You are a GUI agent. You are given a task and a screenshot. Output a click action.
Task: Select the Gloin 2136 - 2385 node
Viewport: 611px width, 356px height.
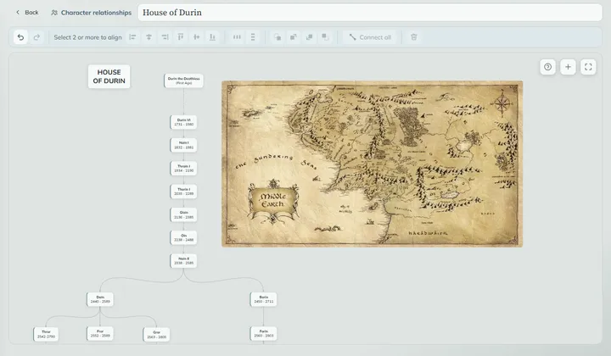[x=183, y=214]
